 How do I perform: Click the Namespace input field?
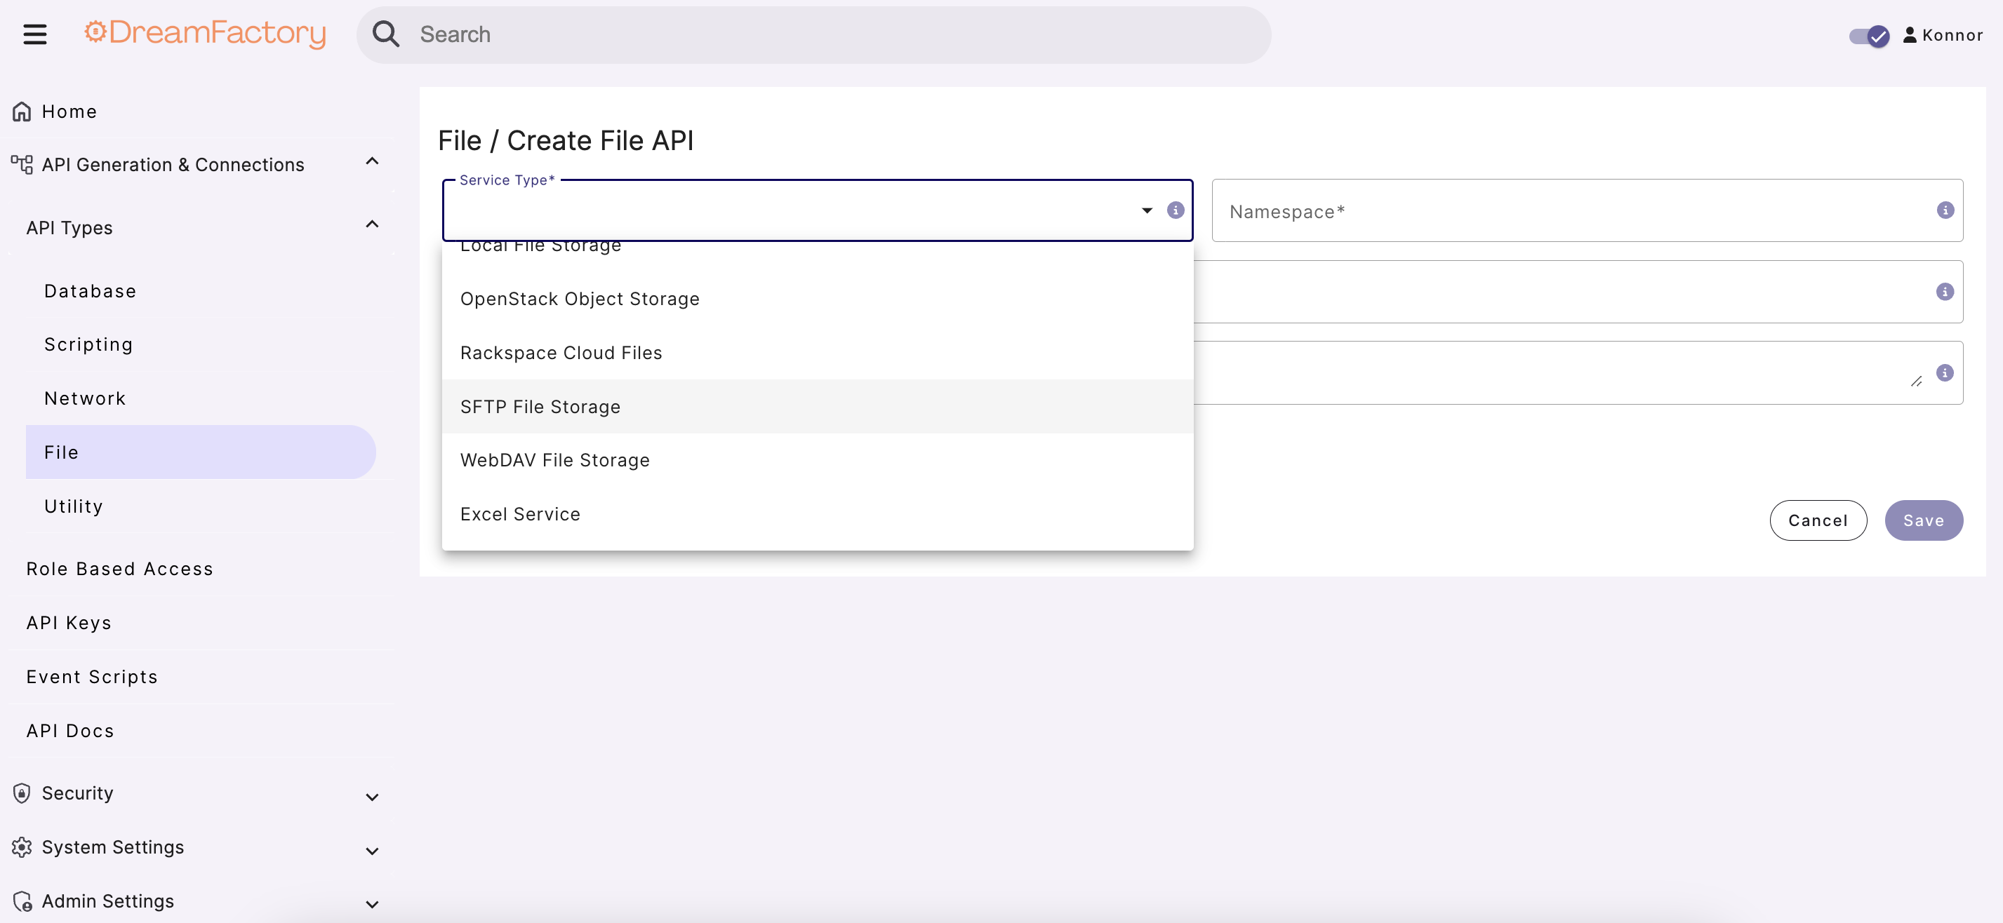coord(1477,210)
